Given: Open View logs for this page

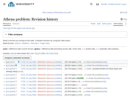Looking at the screenshot, I should [12, 28].
